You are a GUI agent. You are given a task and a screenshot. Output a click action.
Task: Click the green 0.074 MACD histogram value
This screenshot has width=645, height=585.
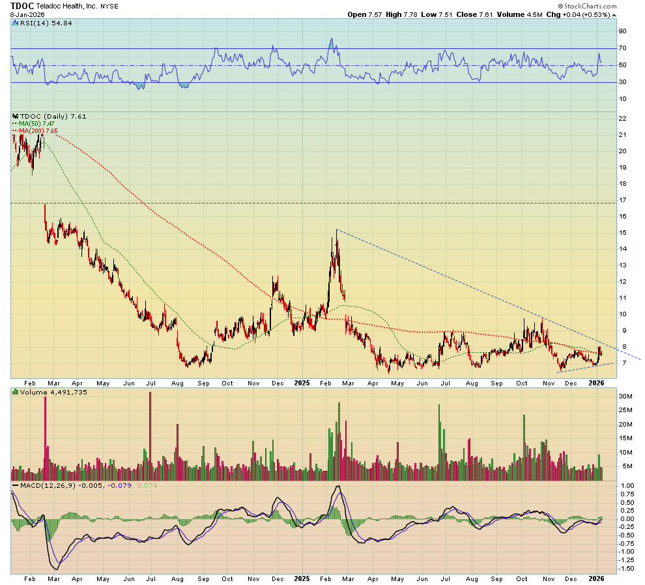tap(147, 486)
